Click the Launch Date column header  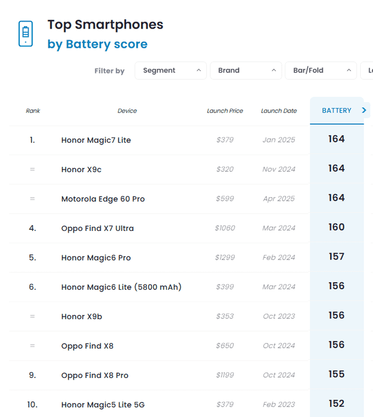click(279, 111)
